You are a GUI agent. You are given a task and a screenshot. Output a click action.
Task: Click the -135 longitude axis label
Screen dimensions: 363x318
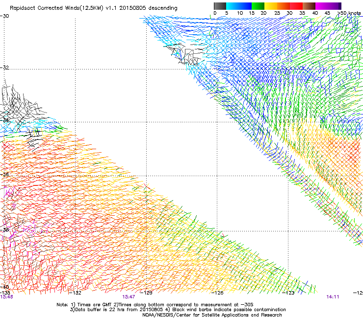[5, 293]
